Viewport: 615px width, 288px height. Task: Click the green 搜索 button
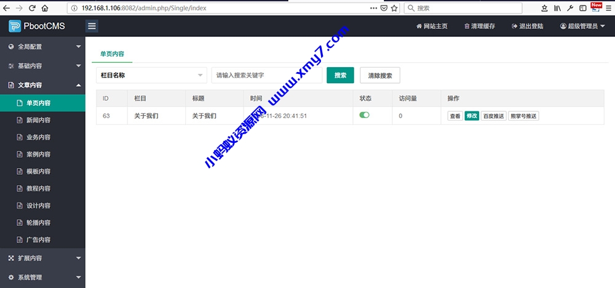pyautogui.click(x=341, y=75)
